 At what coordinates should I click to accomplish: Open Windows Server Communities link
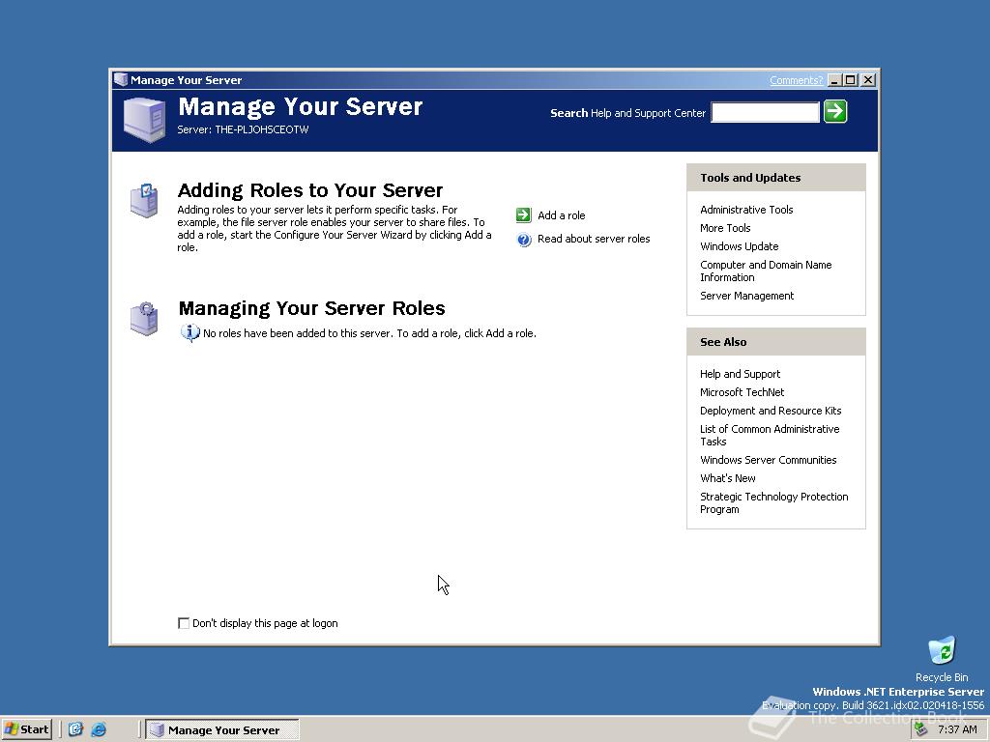[768, 459]
